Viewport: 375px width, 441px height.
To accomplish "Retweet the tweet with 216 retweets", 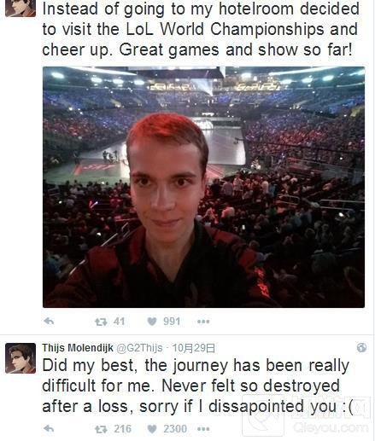I will click(x=101, y=429).
